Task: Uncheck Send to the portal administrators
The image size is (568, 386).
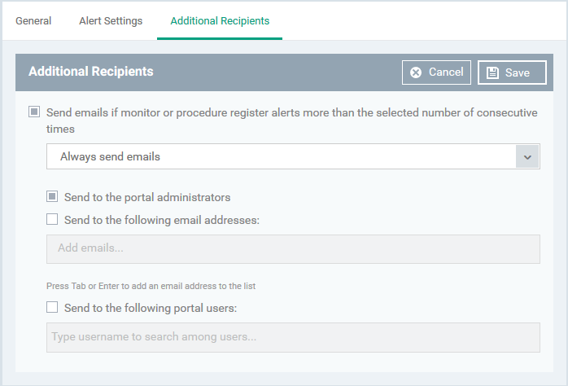Action: 52,196
